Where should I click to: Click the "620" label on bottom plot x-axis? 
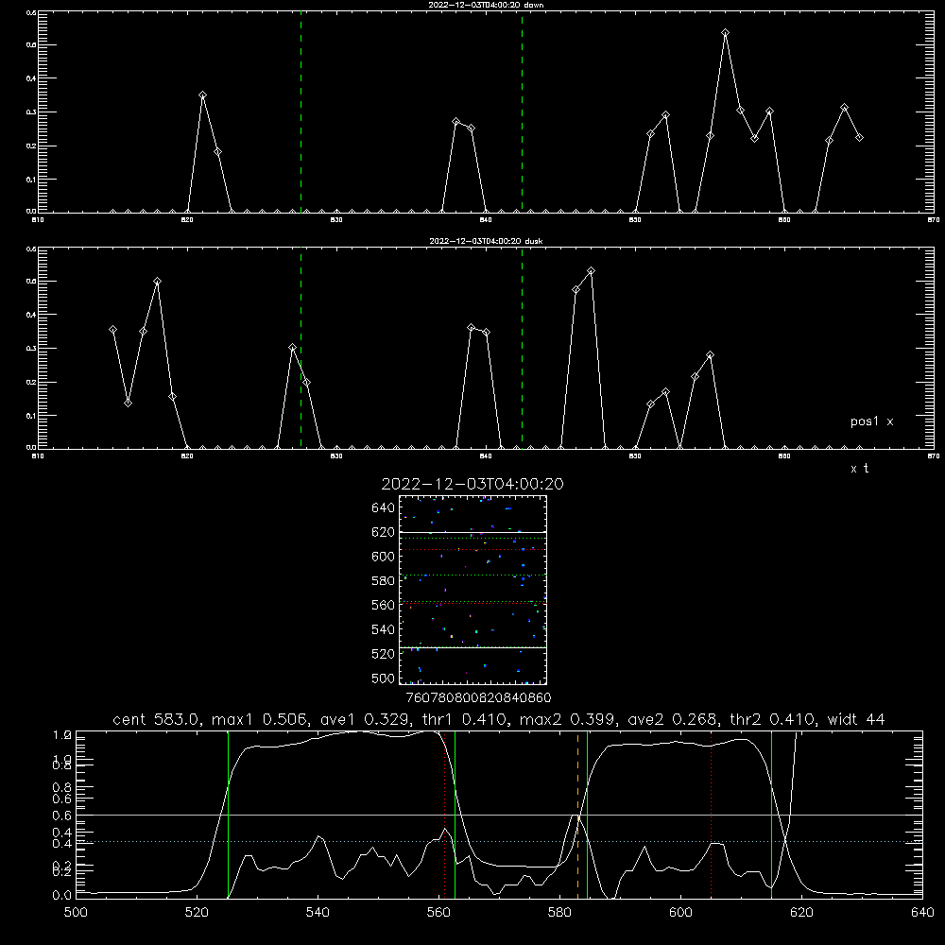coord(801,913)
